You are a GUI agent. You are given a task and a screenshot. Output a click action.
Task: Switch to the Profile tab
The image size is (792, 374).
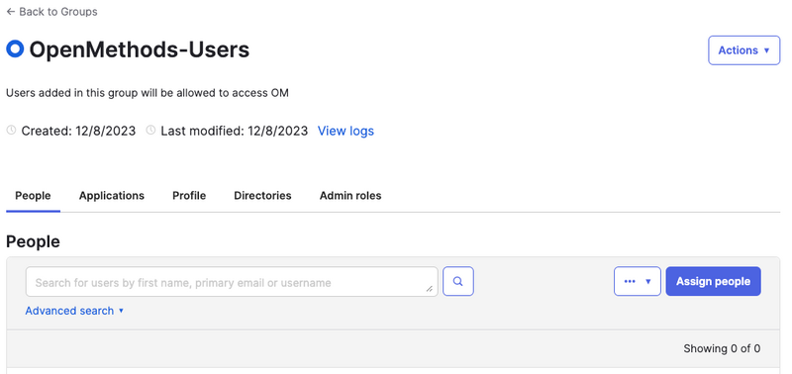(x=189, y=195)
